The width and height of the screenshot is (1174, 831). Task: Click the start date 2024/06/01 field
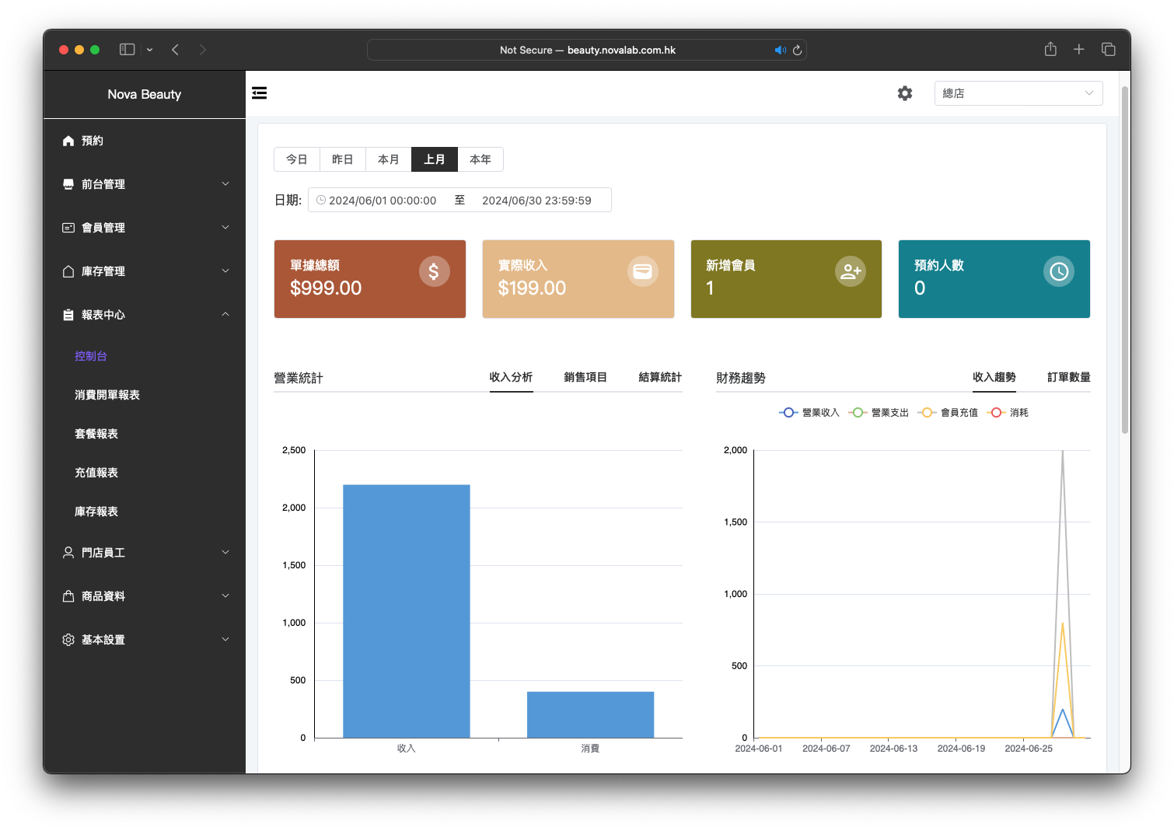[x=383, y=201]
